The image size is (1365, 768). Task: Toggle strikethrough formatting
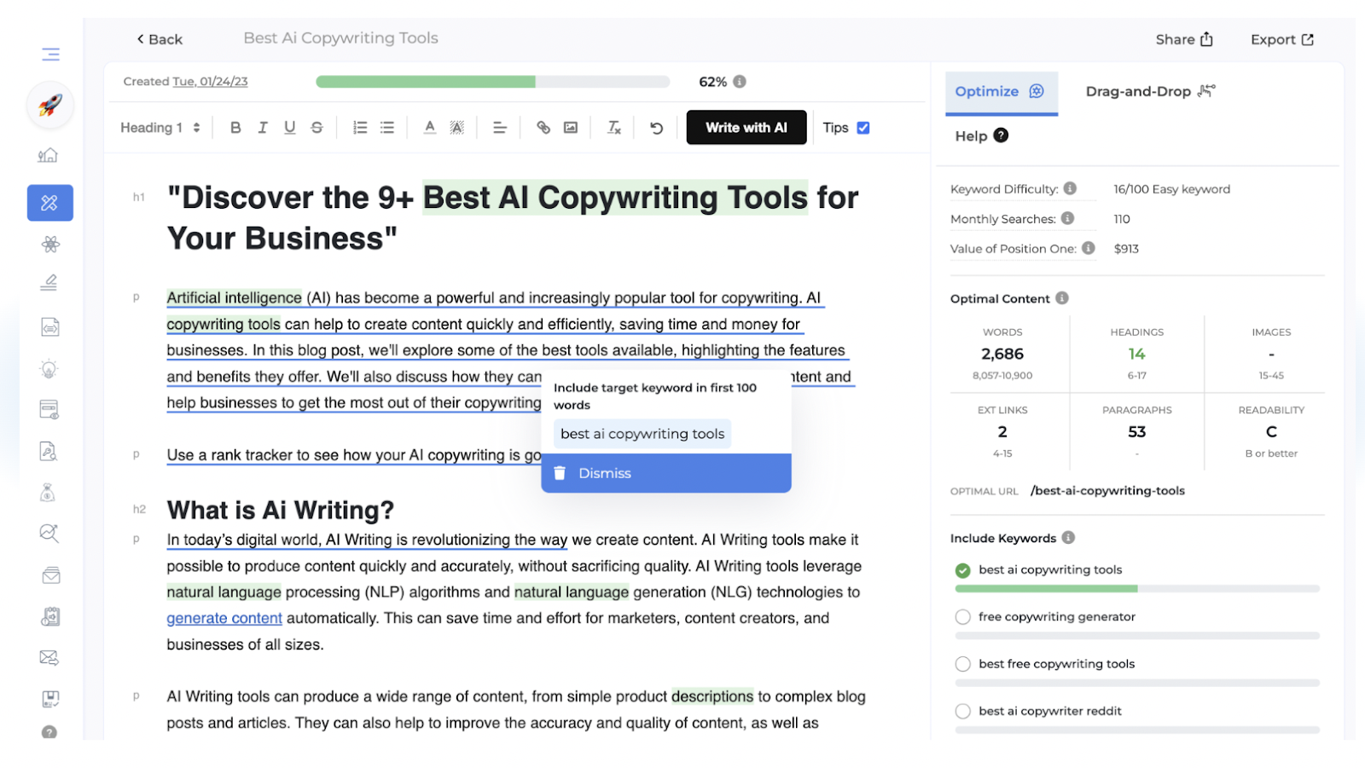(x=317, y=128)
